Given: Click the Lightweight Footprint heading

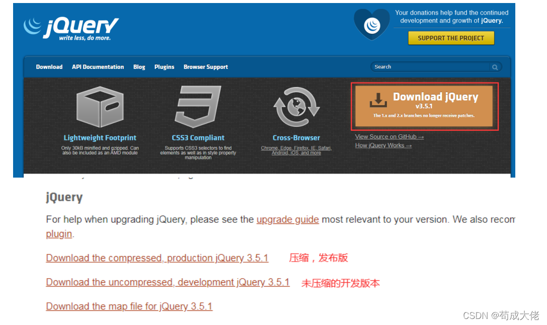Looking at the screenshot, I should click(x=100, y=138).
